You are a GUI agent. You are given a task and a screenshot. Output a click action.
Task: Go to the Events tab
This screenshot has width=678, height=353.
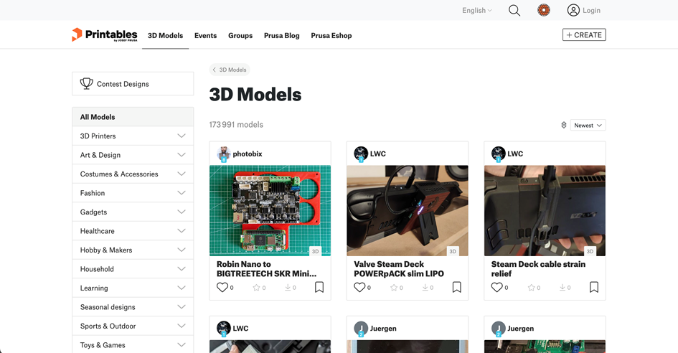(x=205, y=36)
